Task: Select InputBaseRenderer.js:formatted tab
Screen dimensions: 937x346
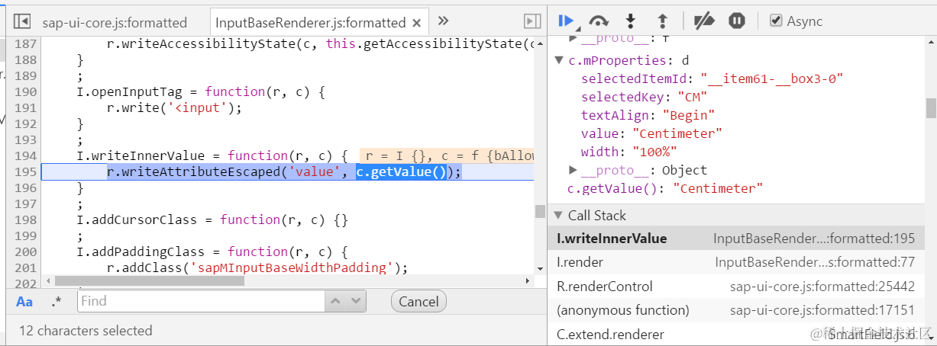Action: (311, 22)
